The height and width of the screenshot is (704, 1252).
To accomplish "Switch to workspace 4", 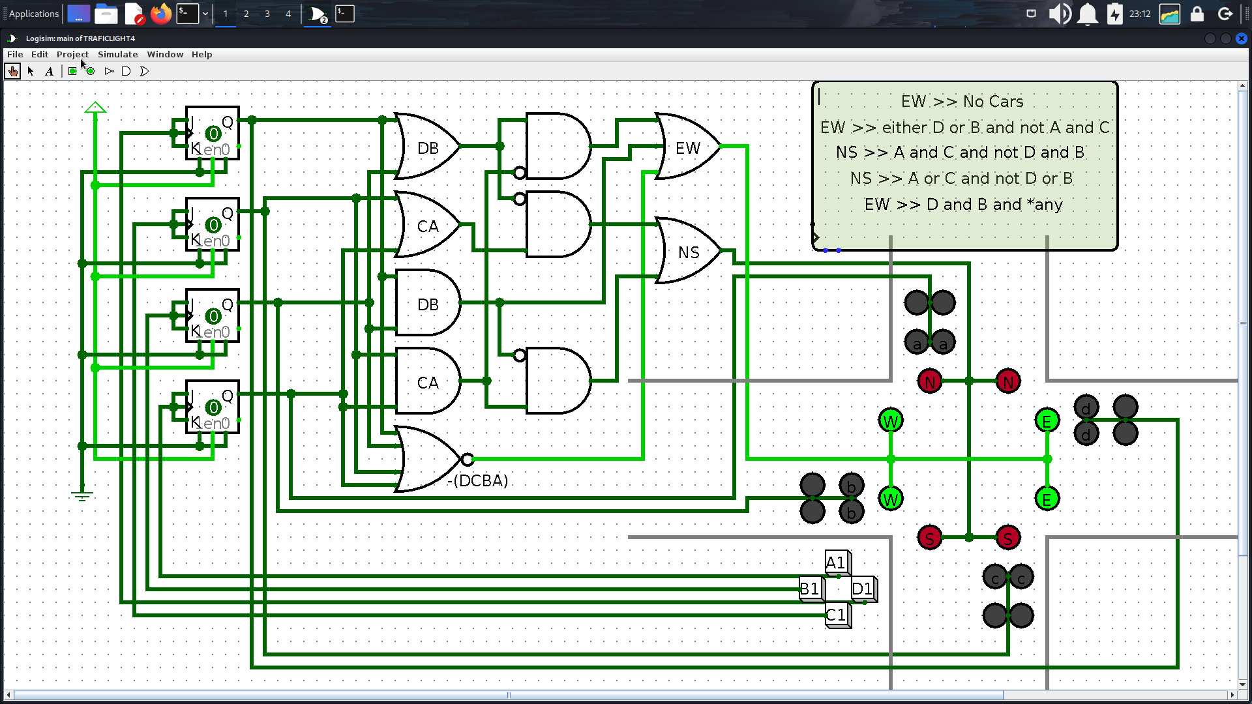I will pos(288,14).
